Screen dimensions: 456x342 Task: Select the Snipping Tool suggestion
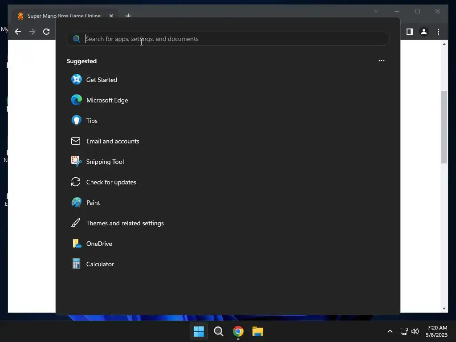pyautogui.click(x=105, y=162)
